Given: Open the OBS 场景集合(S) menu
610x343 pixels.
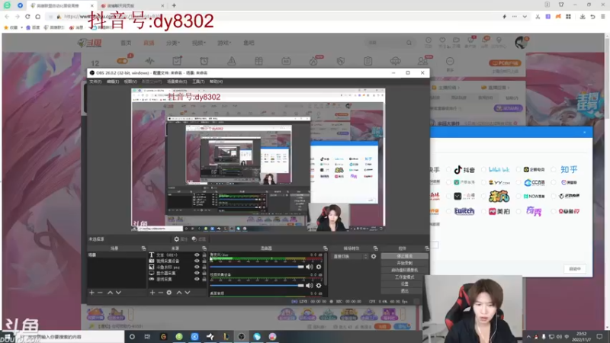Looking at the screenshot, I should click(177, 82).
